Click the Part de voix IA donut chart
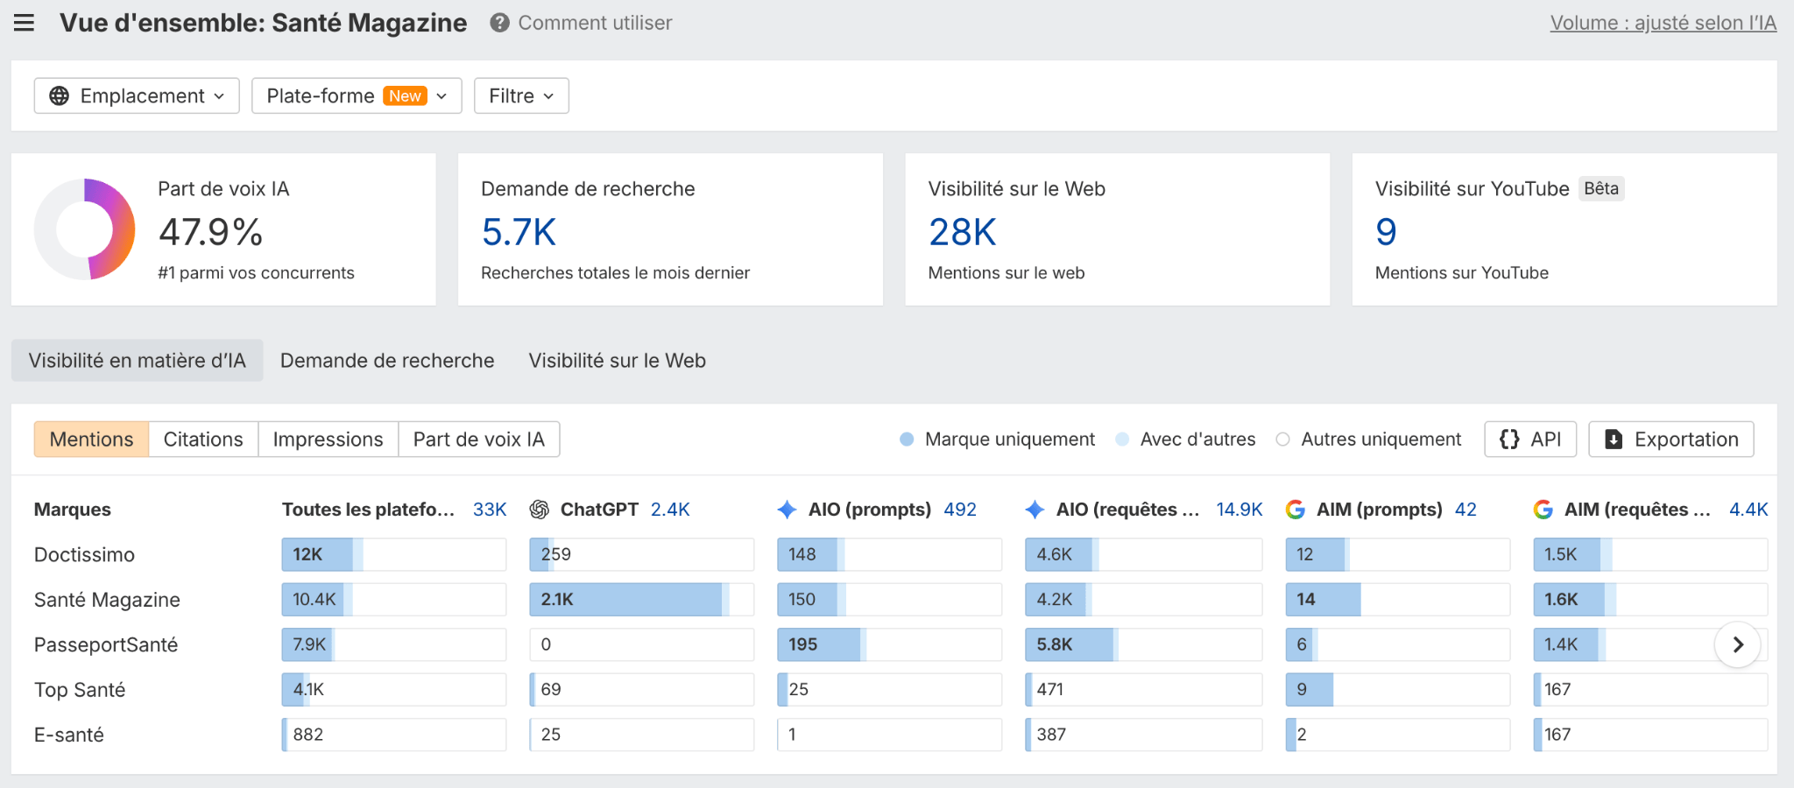Screen dimensions: 1794x788 pos(85,229)
